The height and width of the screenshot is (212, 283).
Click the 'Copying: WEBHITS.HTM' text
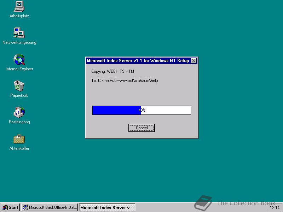(112, 71)
